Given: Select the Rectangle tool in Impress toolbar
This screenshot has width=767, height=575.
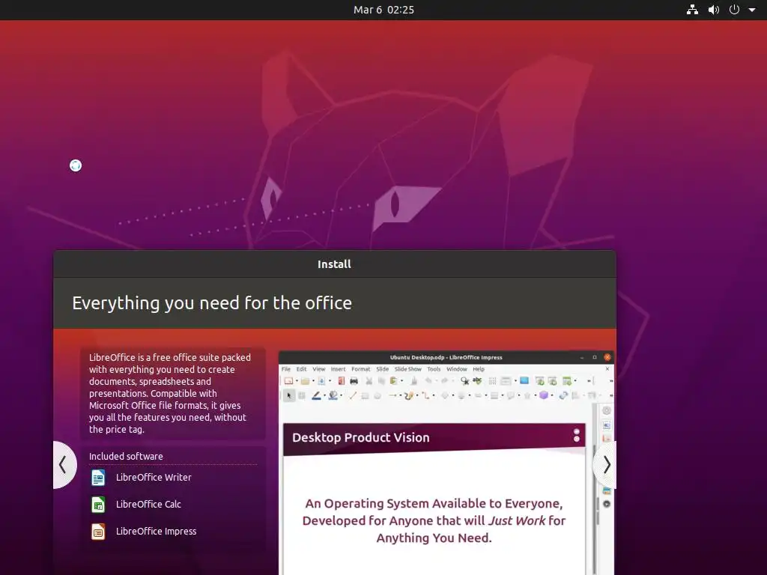Looking at the screenshot, I should (x=365, y=395).
